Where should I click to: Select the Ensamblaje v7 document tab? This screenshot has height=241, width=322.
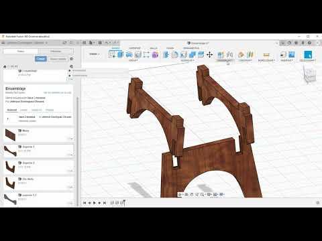198,43
